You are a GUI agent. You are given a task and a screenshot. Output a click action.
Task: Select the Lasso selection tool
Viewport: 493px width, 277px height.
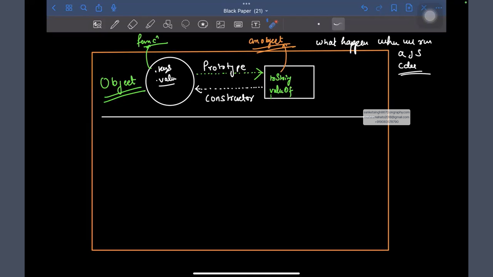(x=185, y=24)
